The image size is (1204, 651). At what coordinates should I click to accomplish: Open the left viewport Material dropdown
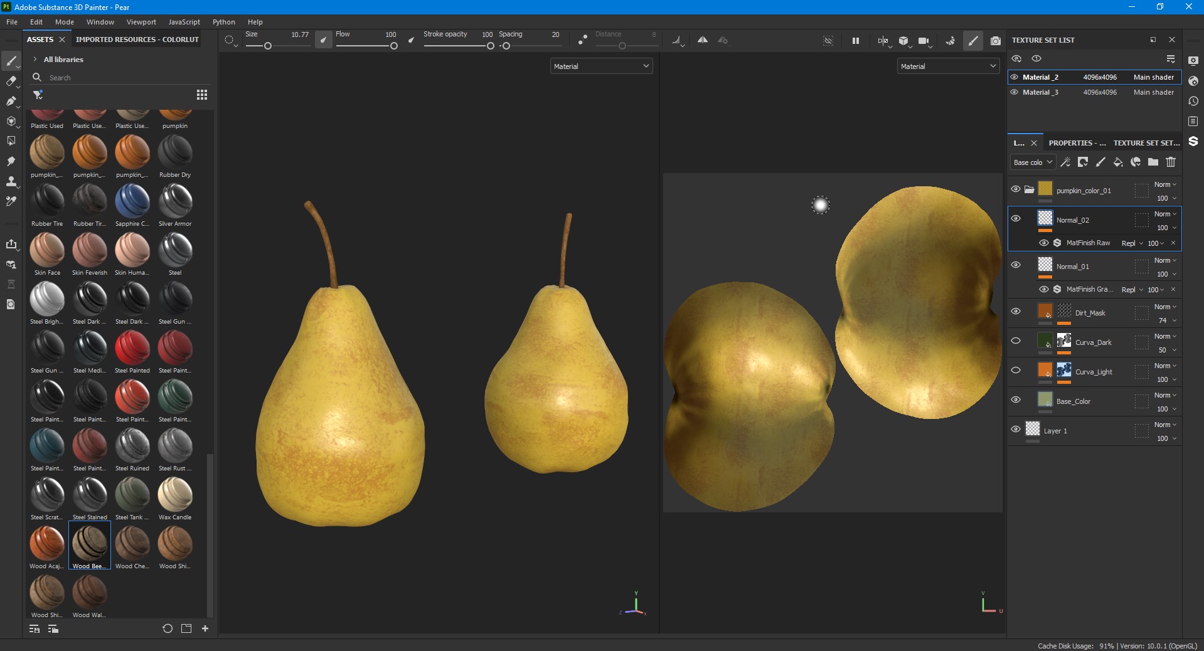click(601, 66)
